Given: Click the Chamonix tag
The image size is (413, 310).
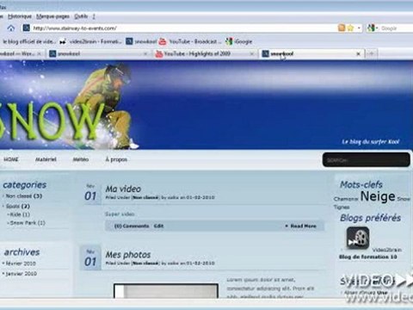Looking at the screenshot, I should pyautogui.click(x=346, y=199).
